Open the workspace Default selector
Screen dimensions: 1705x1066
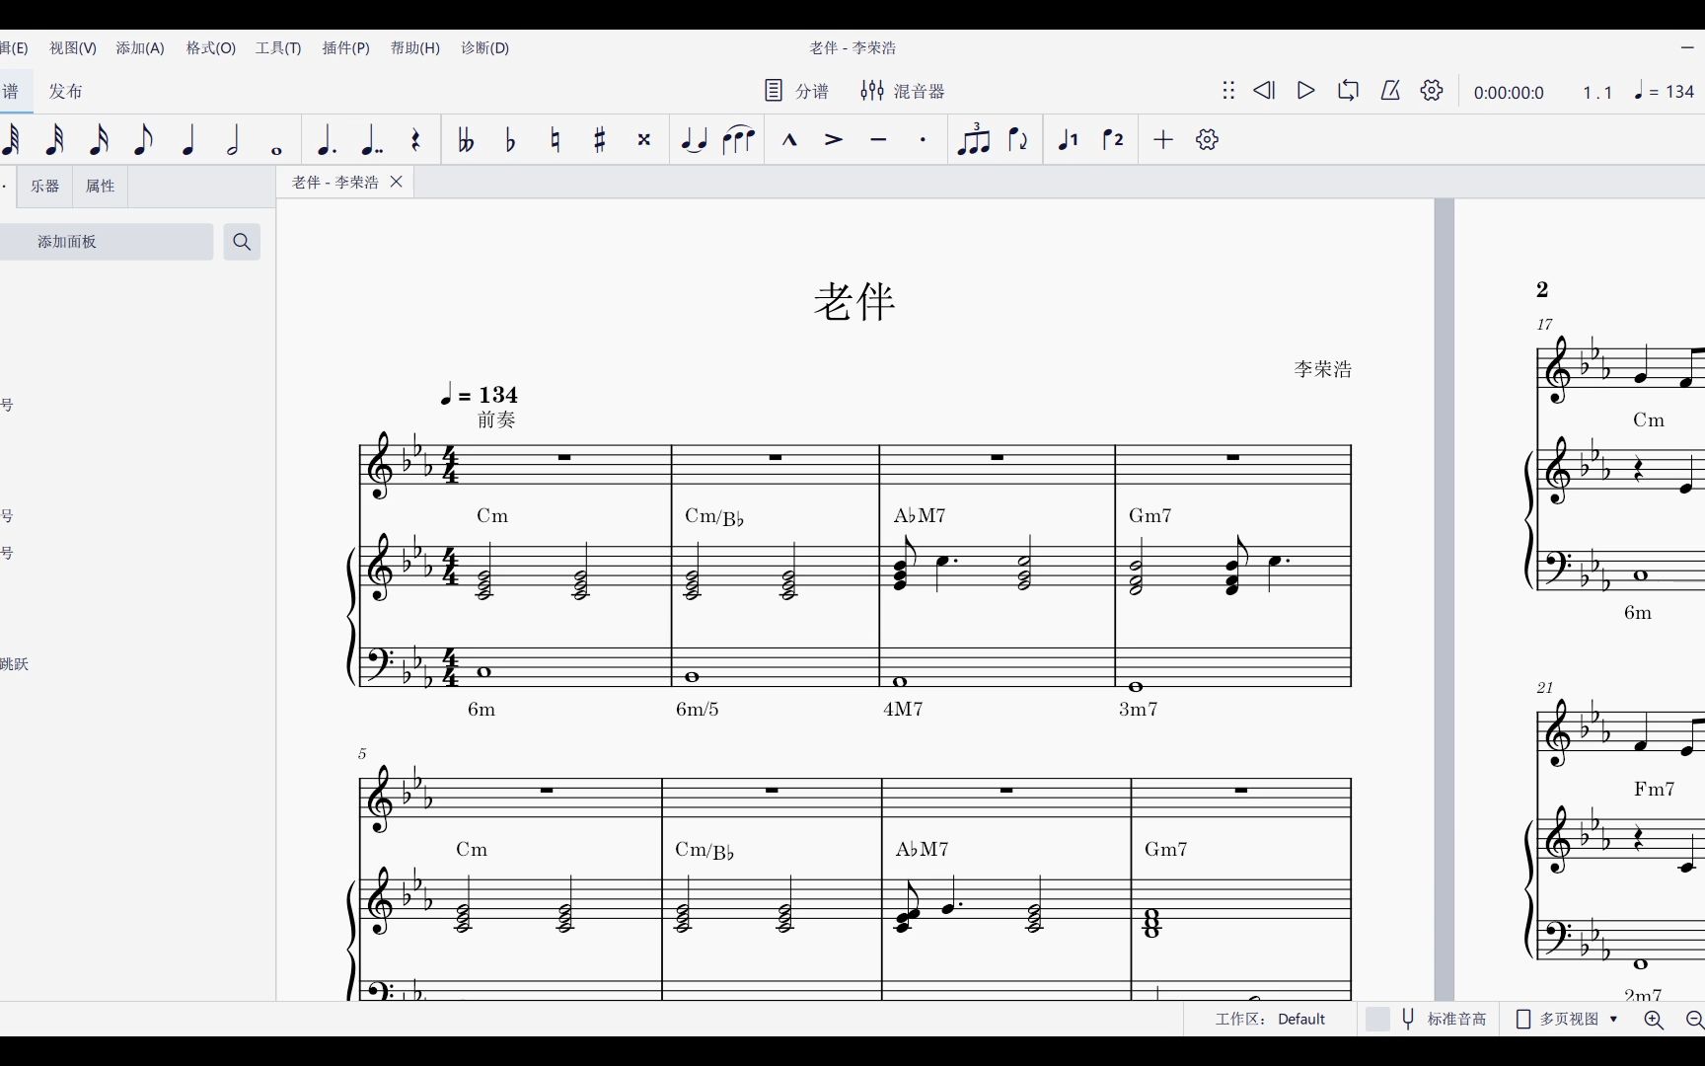tap(1271, 1019)
